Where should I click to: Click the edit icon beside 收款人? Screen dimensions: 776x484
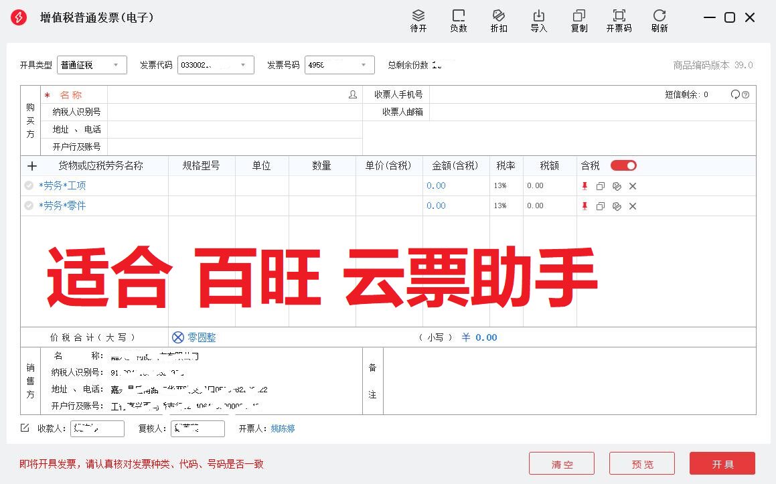(25, 428)
